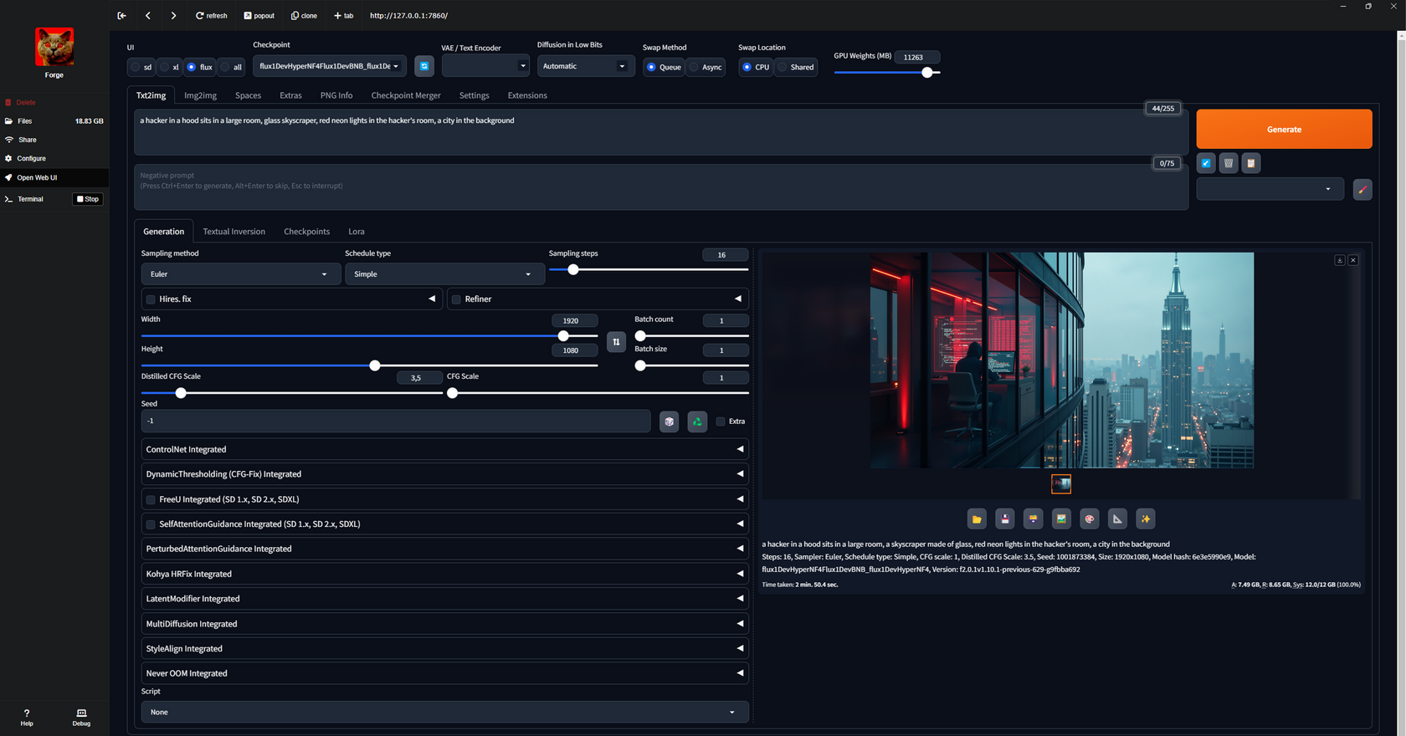1406x736 pixels.
Task: Click the swap width and height button
Action: point(616,342)
